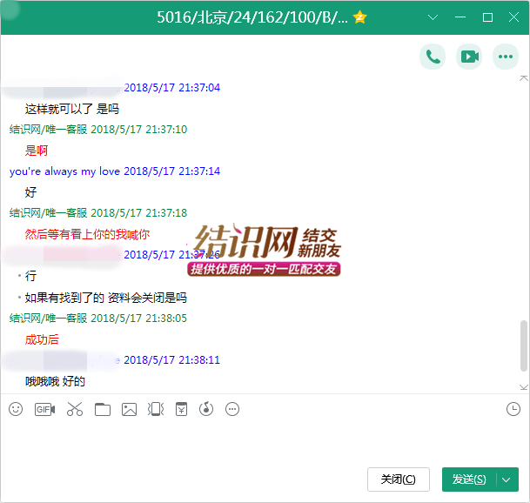Open the GIF recording tool
The width and height of the screenshot is (530, 503).
pos(44,409)
